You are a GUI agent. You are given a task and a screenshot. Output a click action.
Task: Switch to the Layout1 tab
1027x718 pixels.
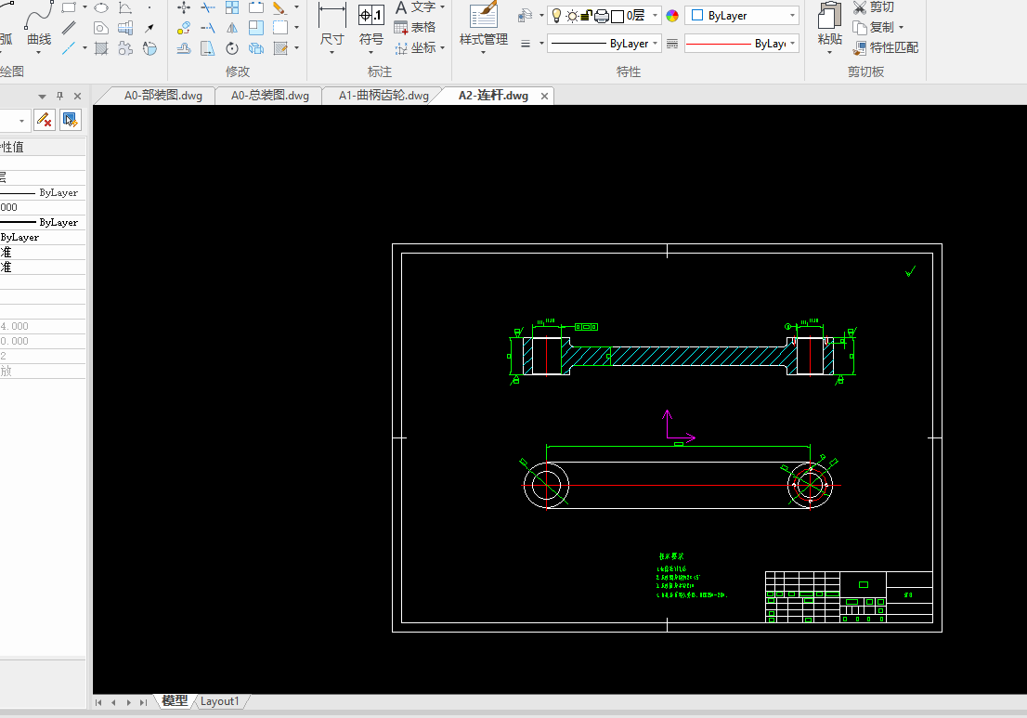pyautogui.click(x=220, y=701)
